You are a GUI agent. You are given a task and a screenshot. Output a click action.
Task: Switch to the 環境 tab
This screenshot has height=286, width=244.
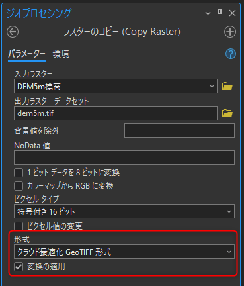61,54
